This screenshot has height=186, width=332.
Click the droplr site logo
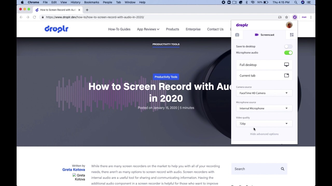[x=56, y=29]
